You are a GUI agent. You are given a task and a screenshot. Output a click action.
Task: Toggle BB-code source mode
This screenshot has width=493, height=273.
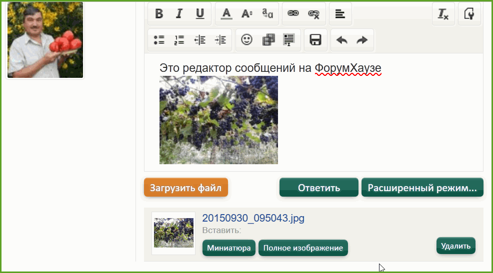pos(469,14)
